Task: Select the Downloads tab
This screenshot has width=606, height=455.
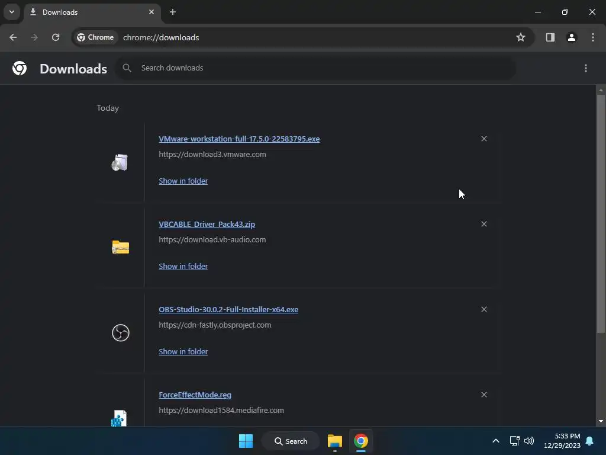Action: [92, 12]
